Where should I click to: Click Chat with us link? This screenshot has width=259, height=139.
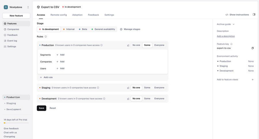10,133
